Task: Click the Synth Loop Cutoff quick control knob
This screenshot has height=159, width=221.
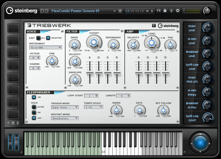Action: click(208, 118)
